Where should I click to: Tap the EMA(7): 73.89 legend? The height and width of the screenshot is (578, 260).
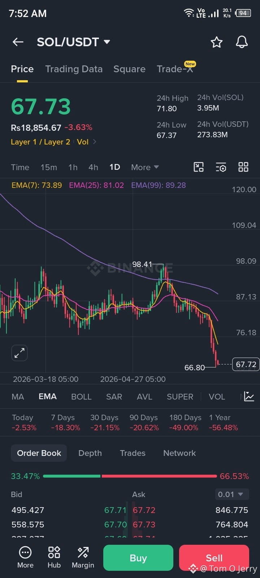pos(37,185)
